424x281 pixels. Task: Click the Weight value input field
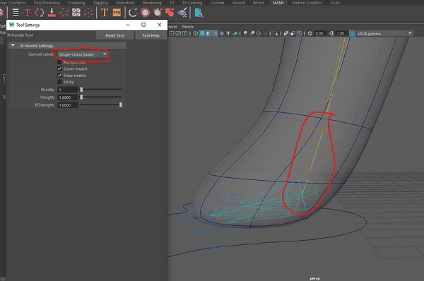tap(68, 97)
